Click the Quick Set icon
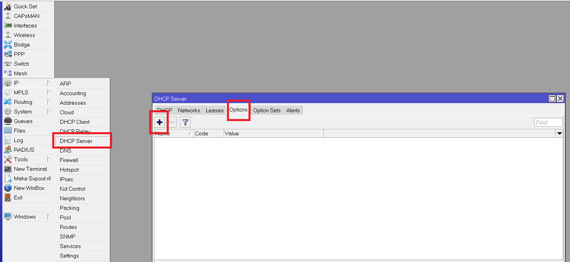This screenshot has width=570, height=262. click(x=8, y=6)
